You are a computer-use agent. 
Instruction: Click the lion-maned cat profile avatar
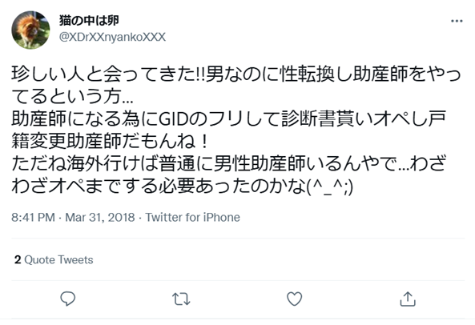(x=30, y=30)
